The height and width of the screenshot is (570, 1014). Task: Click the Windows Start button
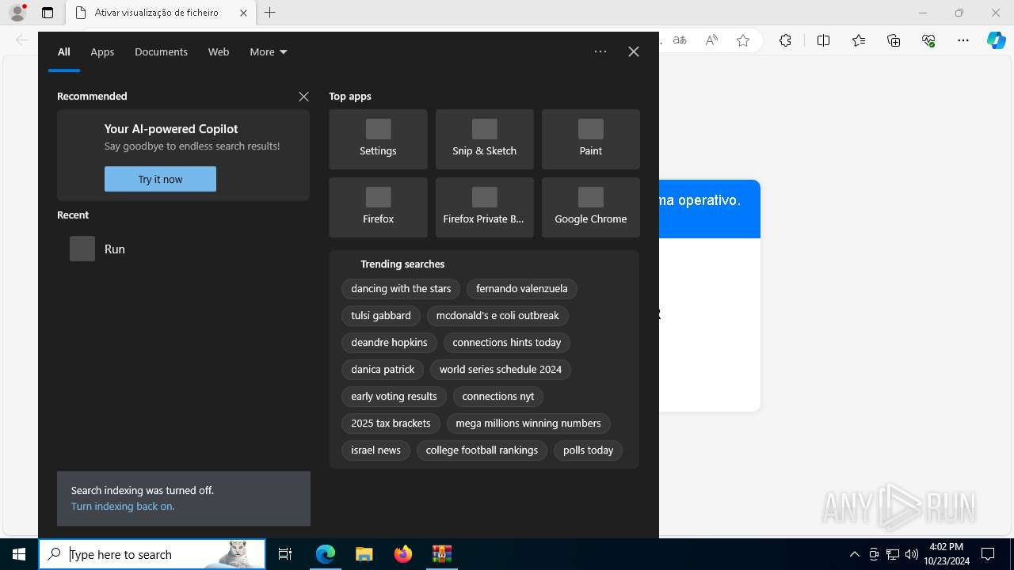point(19,554)
